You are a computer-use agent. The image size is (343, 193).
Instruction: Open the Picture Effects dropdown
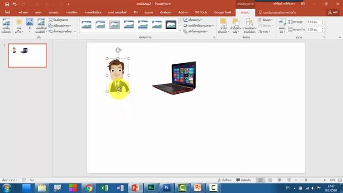199,26
